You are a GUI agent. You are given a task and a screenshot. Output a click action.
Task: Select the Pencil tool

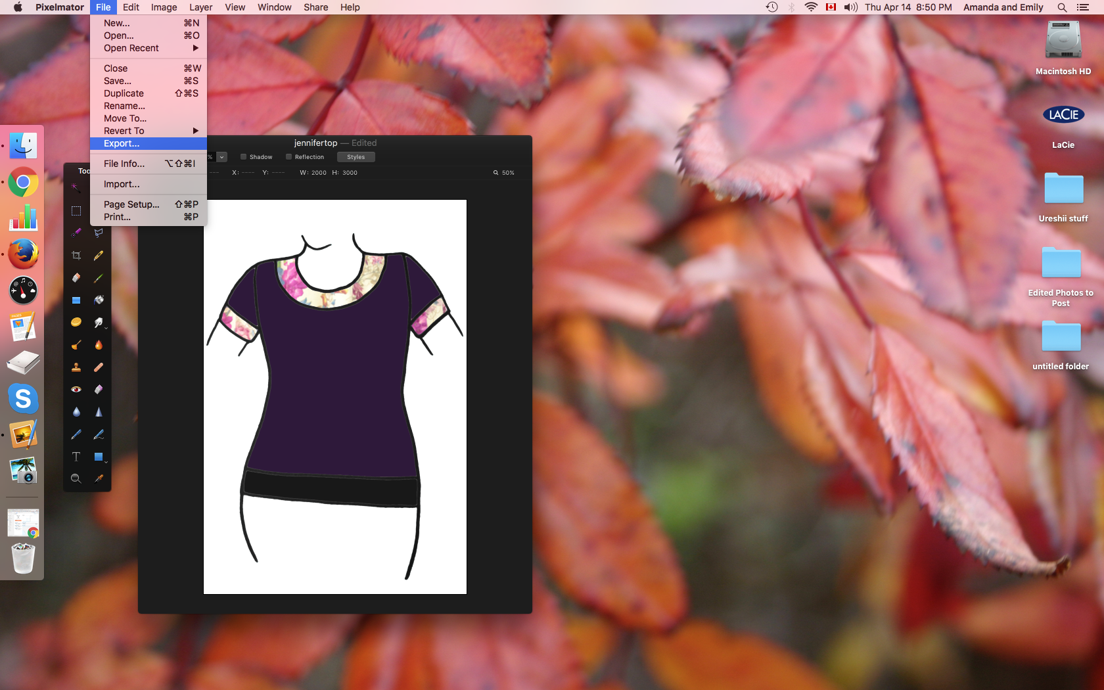tap(99, 255)
